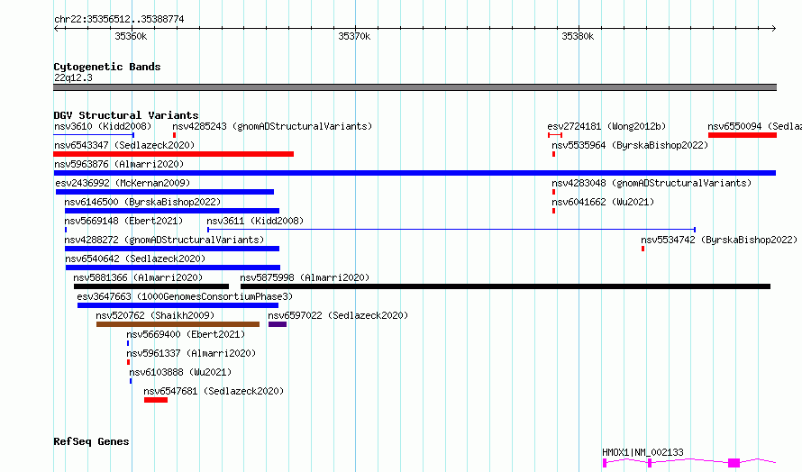Click the thin blue nsv3611 Kidd2008 line
802x472 pixels.
[451, 230]
